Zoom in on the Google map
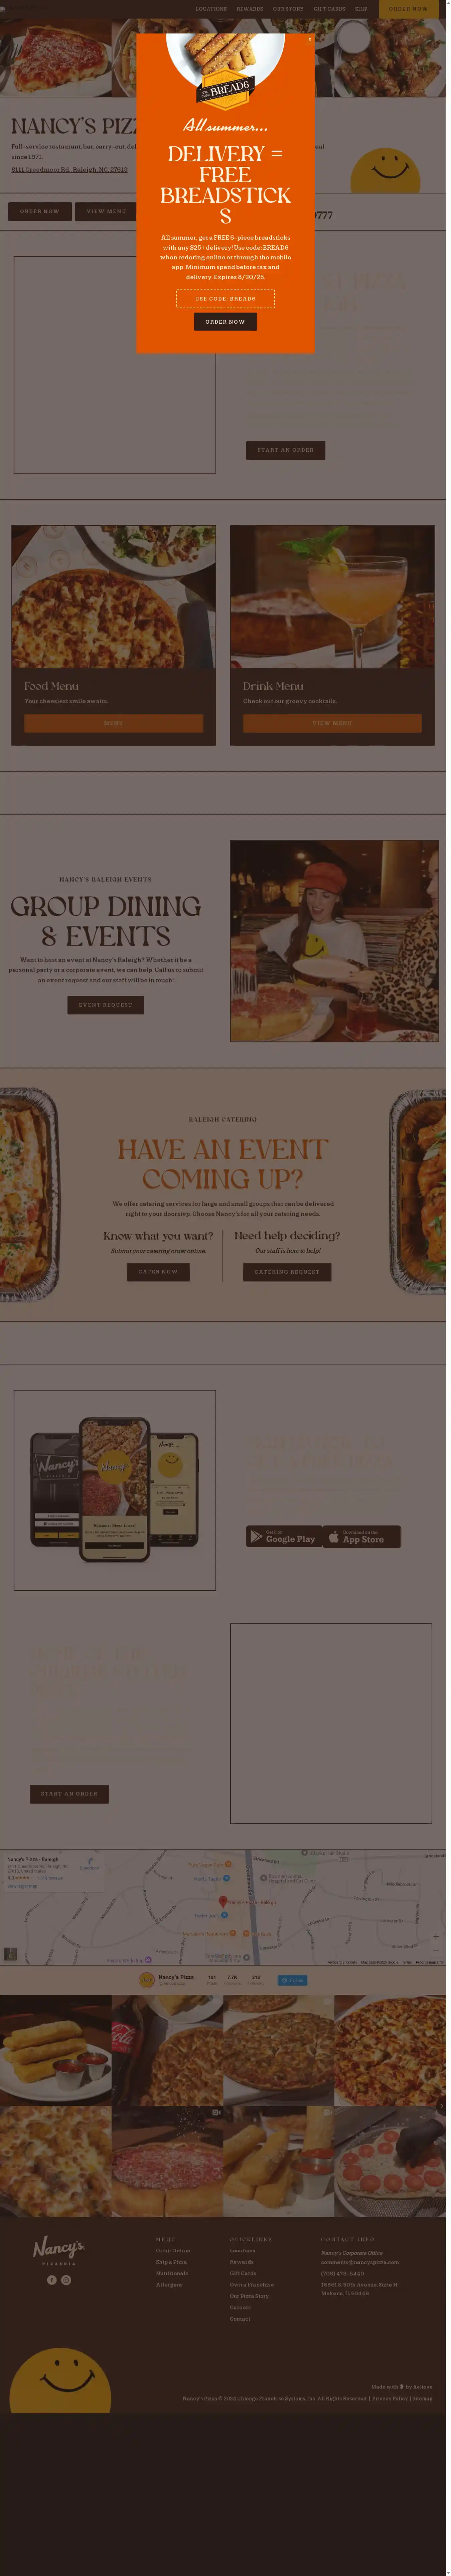Image resolution: width=451 pixels, height=2576 pixels. (x=435, y=1936)
